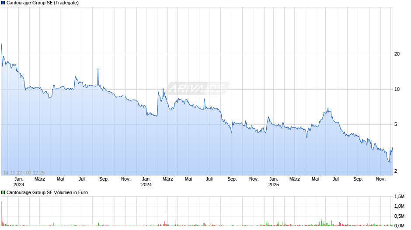411x230 pixels.
Task: Click the 'Juli' label in 2024
Action: 209,179
